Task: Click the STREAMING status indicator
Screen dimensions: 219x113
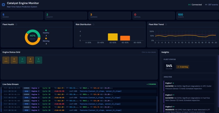Action: point(151,84)
